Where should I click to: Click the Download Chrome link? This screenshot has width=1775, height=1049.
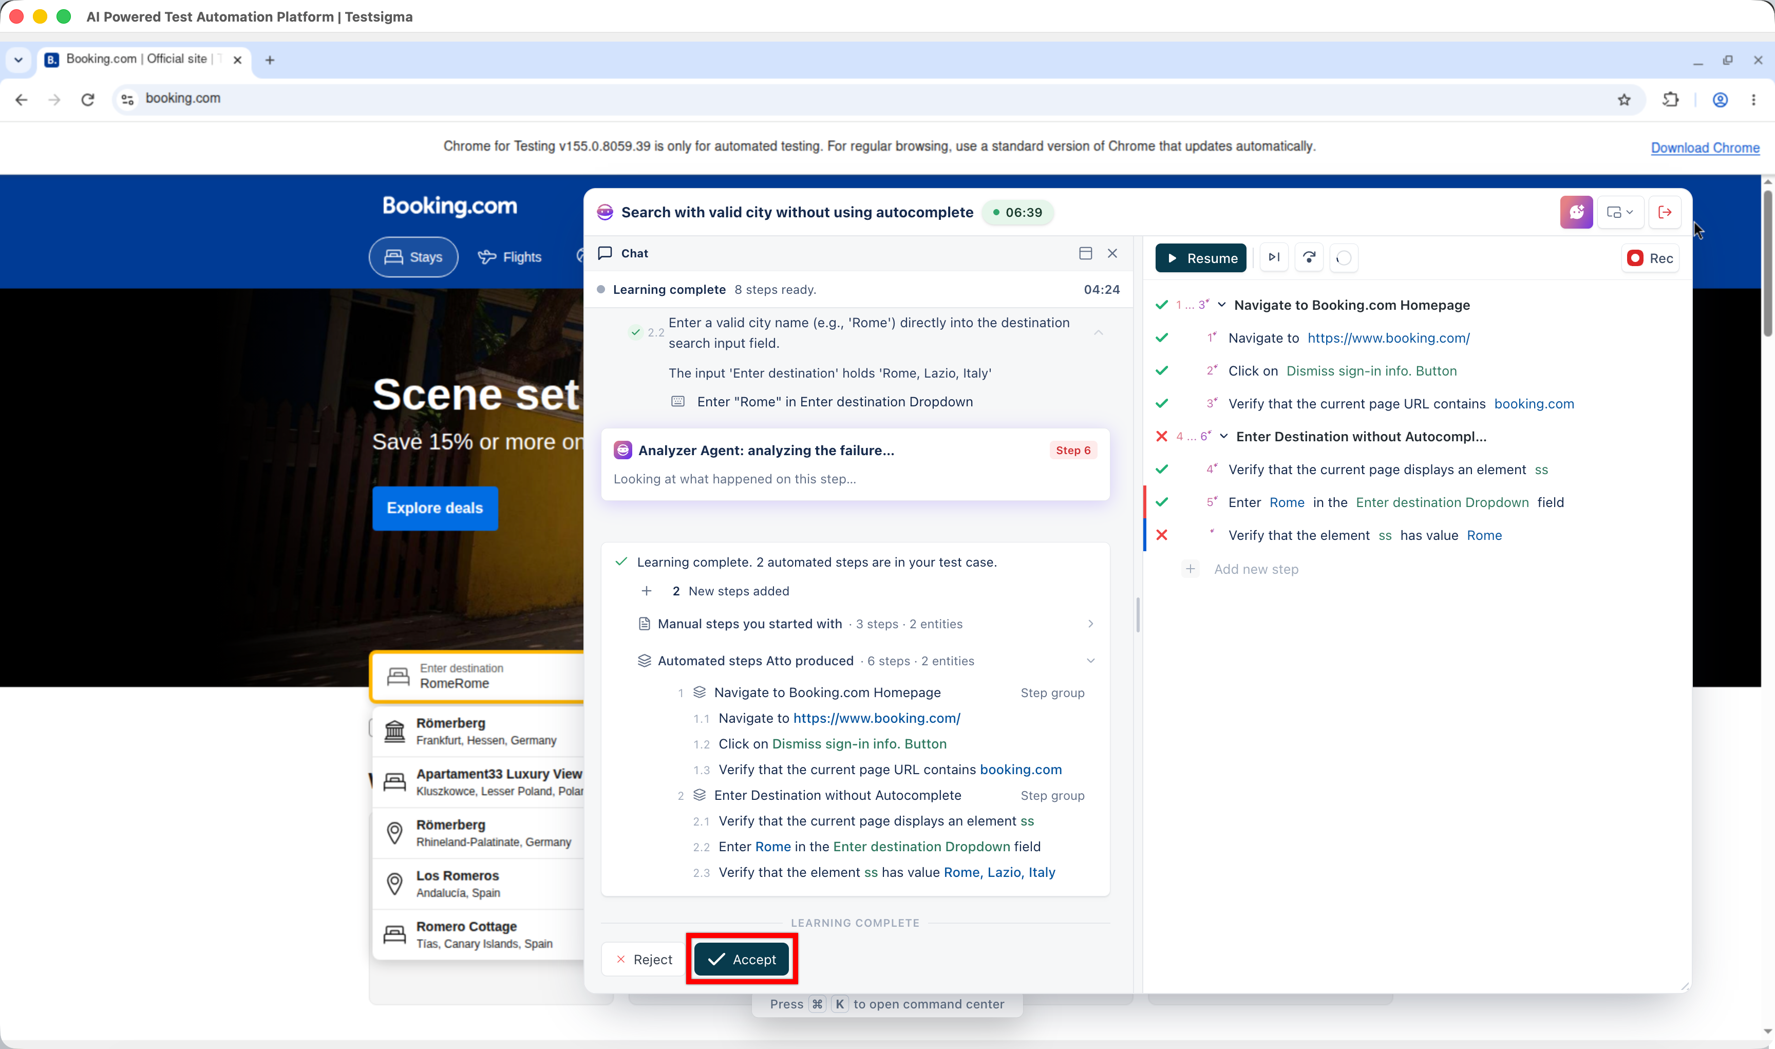pos(1705,148)
